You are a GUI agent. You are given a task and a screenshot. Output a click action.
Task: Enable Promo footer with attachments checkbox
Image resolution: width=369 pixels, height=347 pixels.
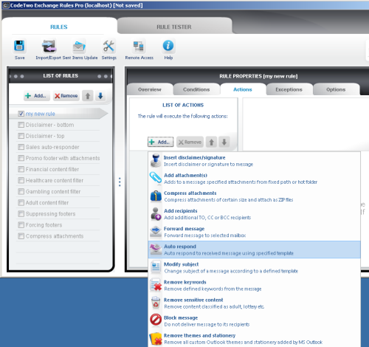pos(21,158)
